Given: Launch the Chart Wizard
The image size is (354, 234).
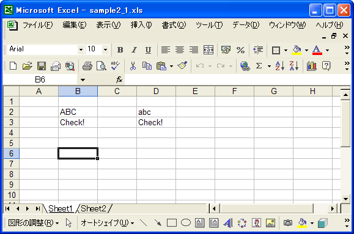Looking at the screenshot, I should point(312,66).
